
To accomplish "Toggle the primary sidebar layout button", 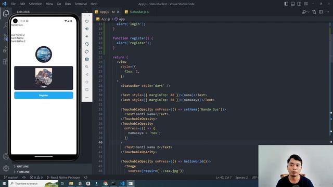I will coord(286,4).
